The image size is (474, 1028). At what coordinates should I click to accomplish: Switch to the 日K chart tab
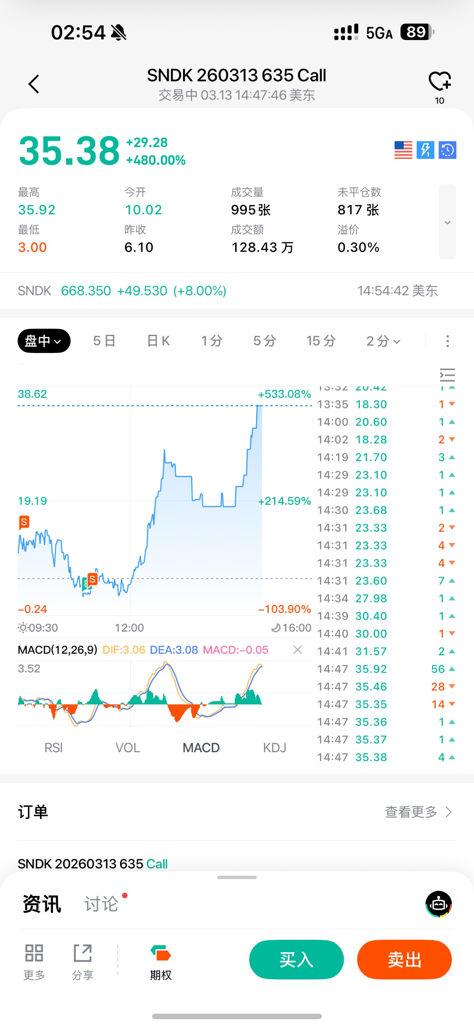click(158, 341)
